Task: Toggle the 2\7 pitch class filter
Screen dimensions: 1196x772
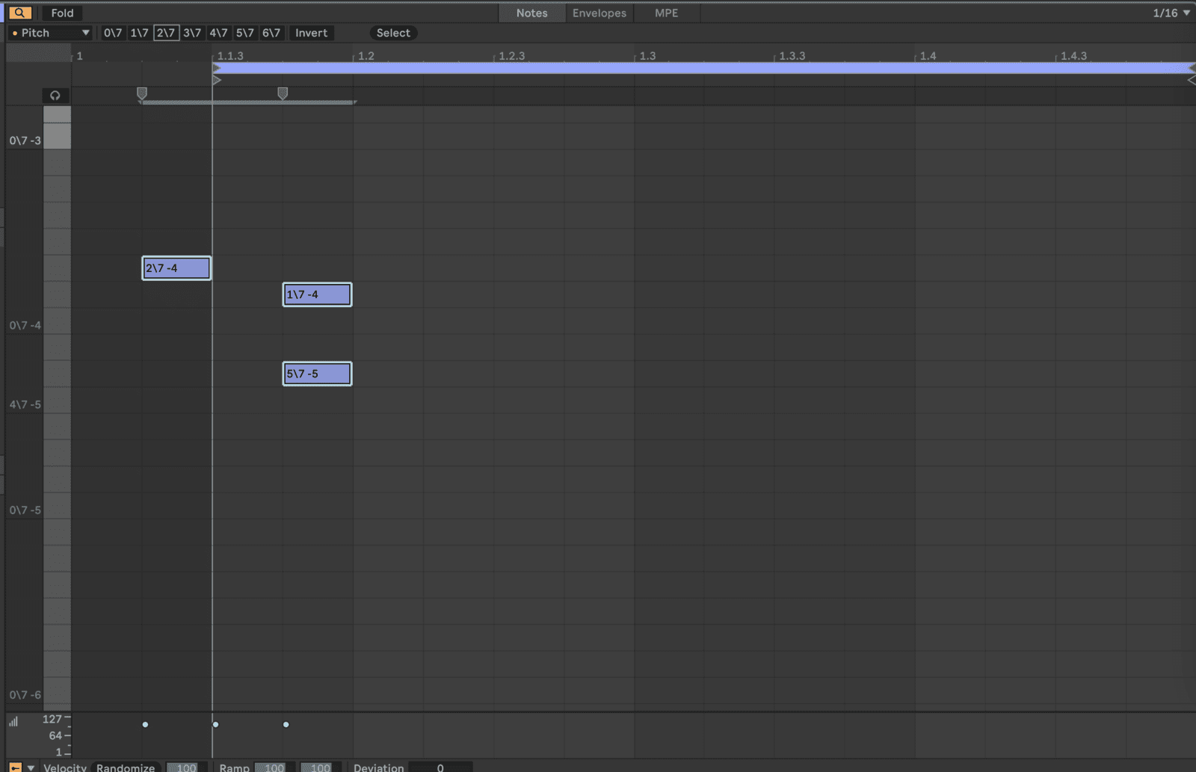Action: (166, 33)
